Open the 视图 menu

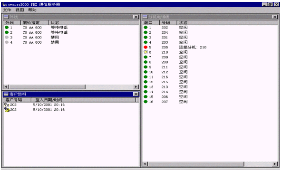tap(19, 10)
